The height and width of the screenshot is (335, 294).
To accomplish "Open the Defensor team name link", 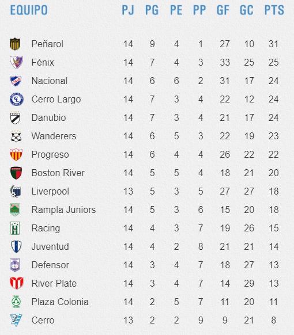I will (50, 265).
